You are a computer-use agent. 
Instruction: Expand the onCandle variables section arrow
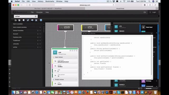[40, 44]
